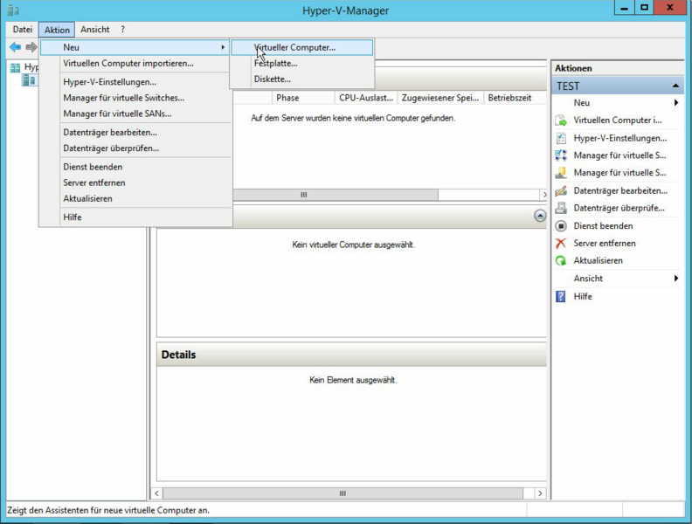This screenshot has width=692, height=524.
Task: Click the Details section header
Action: coord(352,355)
